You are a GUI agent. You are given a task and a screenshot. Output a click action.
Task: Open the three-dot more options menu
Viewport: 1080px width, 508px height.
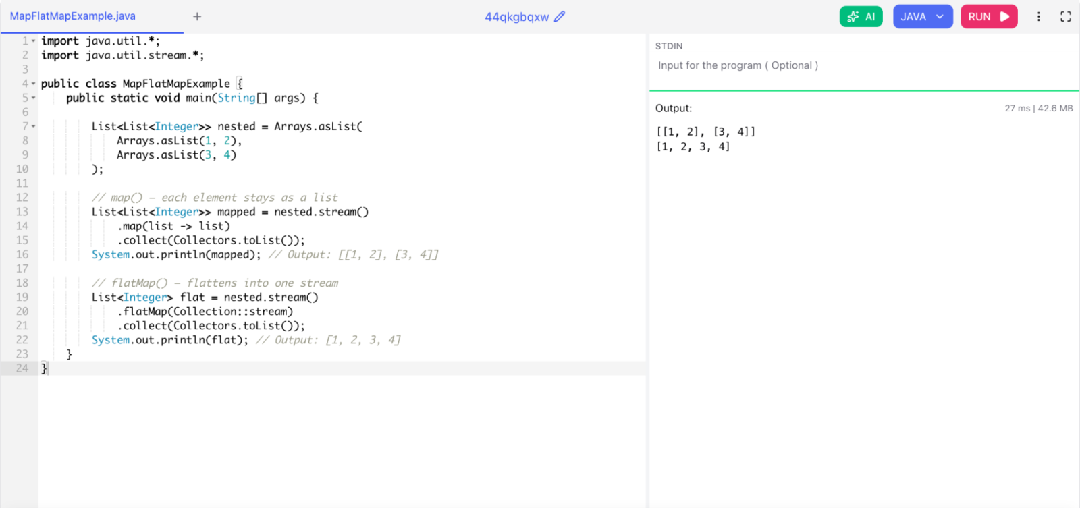1038,16
